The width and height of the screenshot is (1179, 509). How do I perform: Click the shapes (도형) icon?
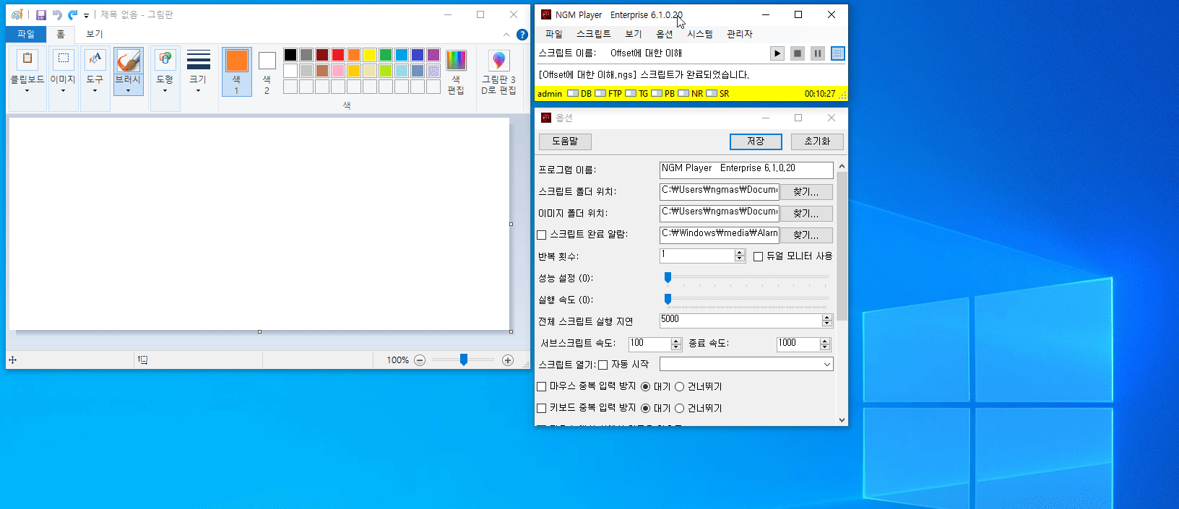click(x=165, y=59)
